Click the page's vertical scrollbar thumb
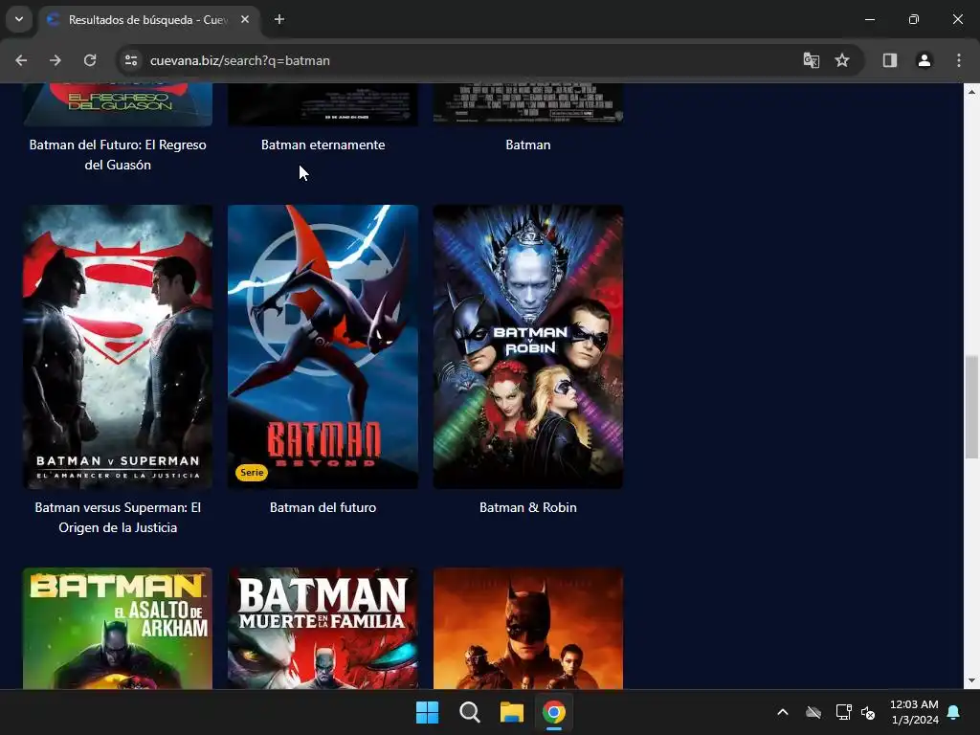 [971, 408]
